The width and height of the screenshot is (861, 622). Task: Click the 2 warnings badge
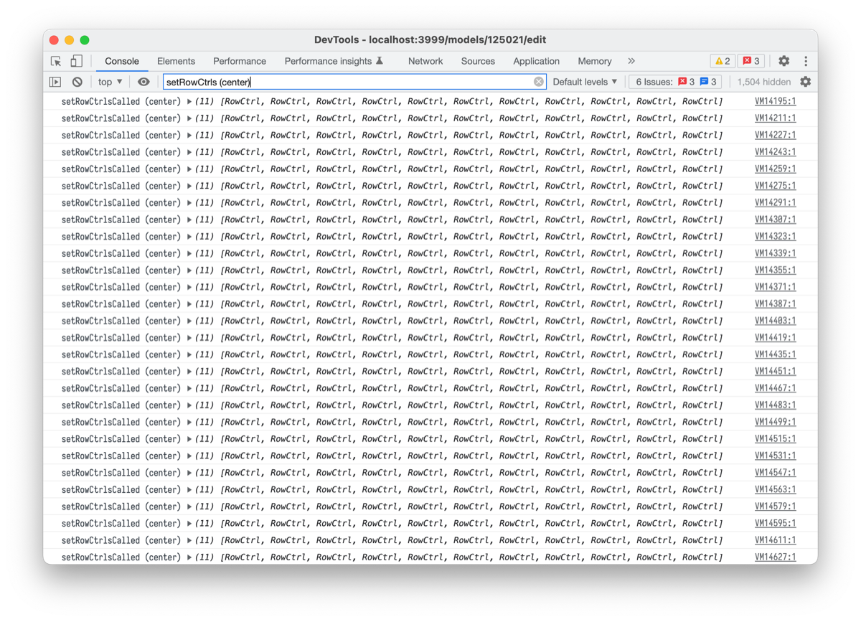click(723, 61)
